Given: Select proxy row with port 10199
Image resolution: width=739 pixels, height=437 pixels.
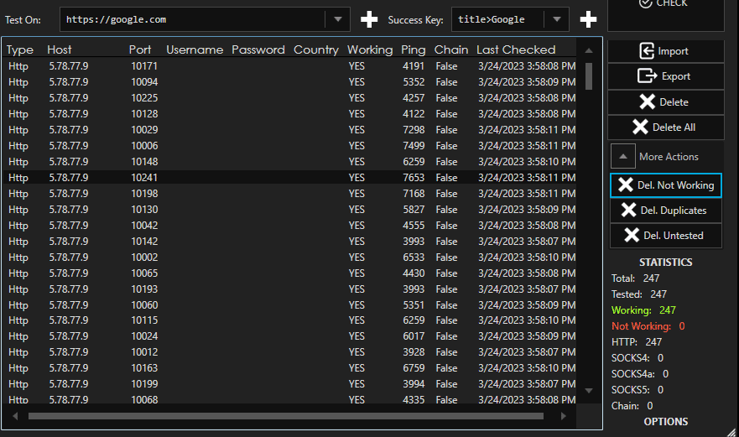Looking at the screenshot, I should click(290, 384).
